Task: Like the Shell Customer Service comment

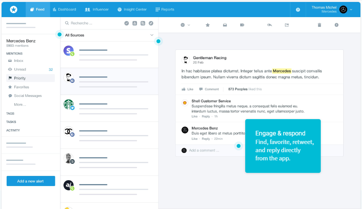Action: pos(194,116)
